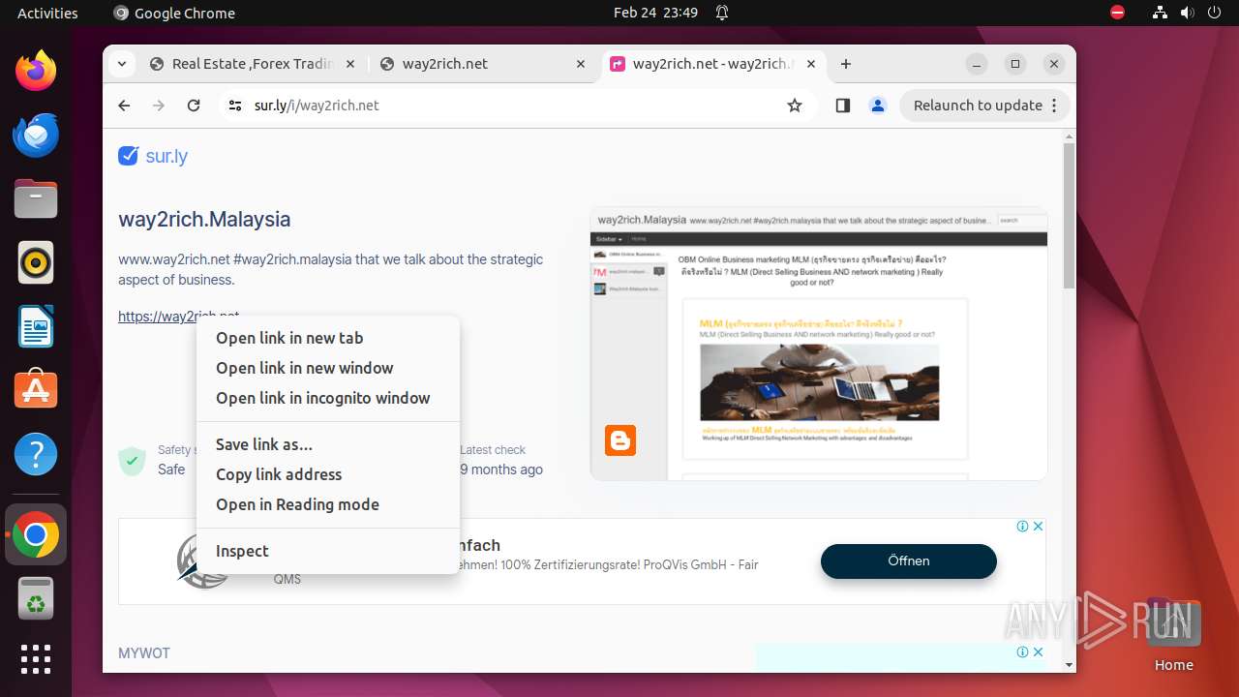Open Ubuntu Software store icon

coord(36,390)
